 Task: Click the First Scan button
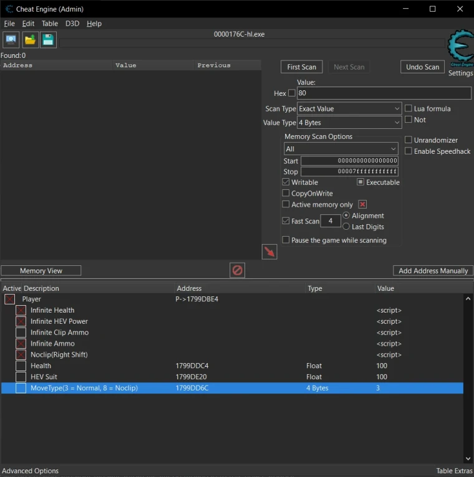point(302,67)
